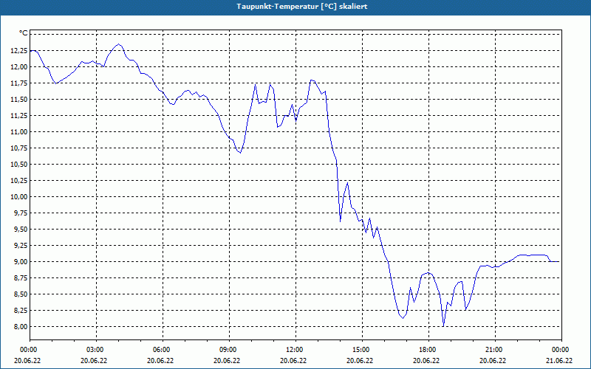Click the '°C' unit label on the y-axis
591x369 pixels.
[24, 33]
